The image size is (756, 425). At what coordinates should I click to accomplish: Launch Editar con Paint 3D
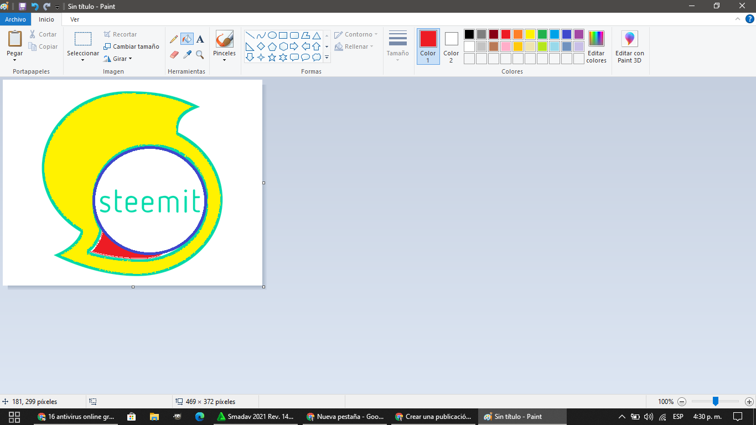click(x=630, y=47)
